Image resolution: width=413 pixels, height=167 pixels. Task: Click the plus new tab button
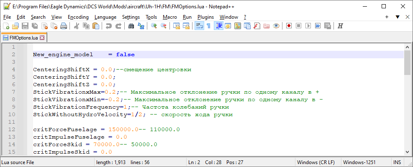pyautogui.click(x=387, y=17)
